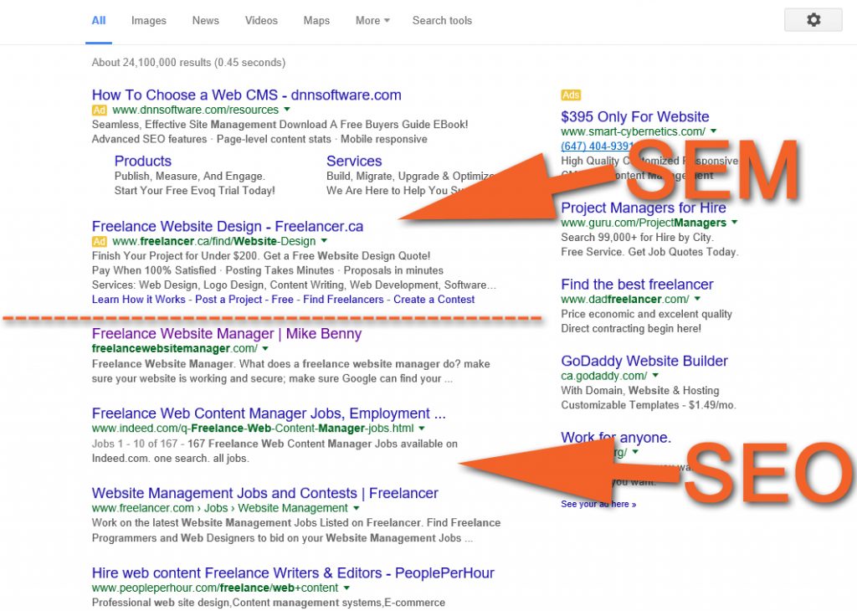Open 'Find the best freelancer' sidebar ad
Viewport: 857px width, 611px height.
point(637,285)
